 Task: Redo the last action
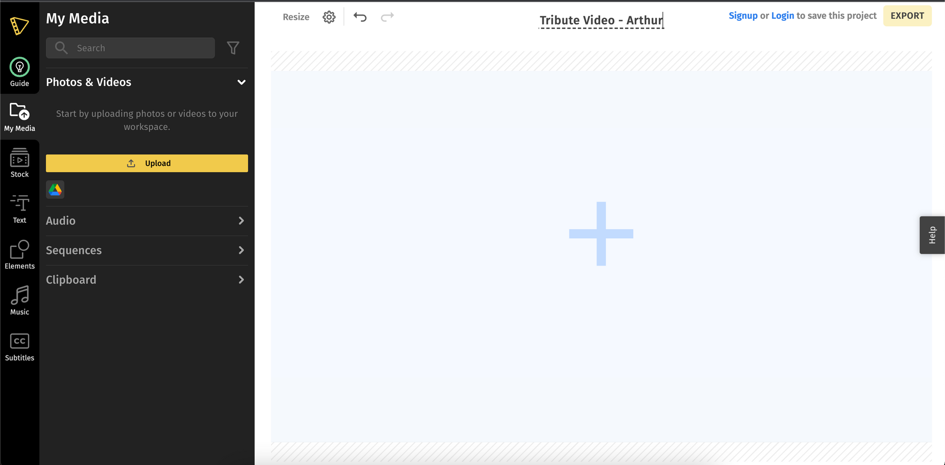coord(387,17)
